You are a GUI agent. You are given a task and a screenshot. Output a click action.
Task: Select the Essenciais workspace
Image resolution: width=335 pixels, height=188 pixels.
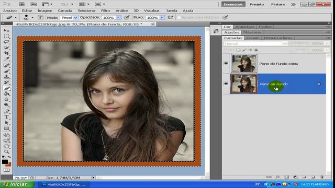(x=233, y=4)
